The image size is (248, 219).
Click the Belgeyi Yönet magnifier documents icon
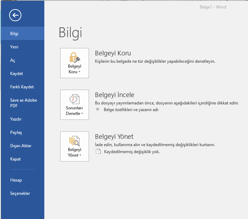(x=75, y=141)
